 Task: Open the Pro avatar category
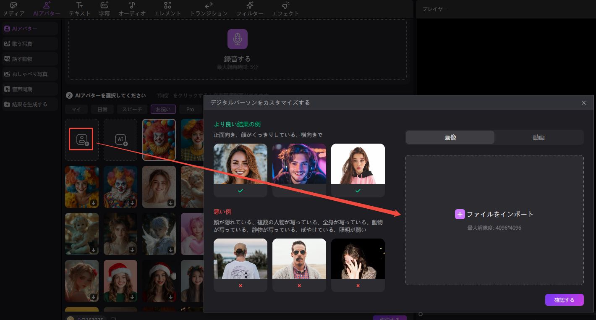pyautogui.click(x=190, y=109)
